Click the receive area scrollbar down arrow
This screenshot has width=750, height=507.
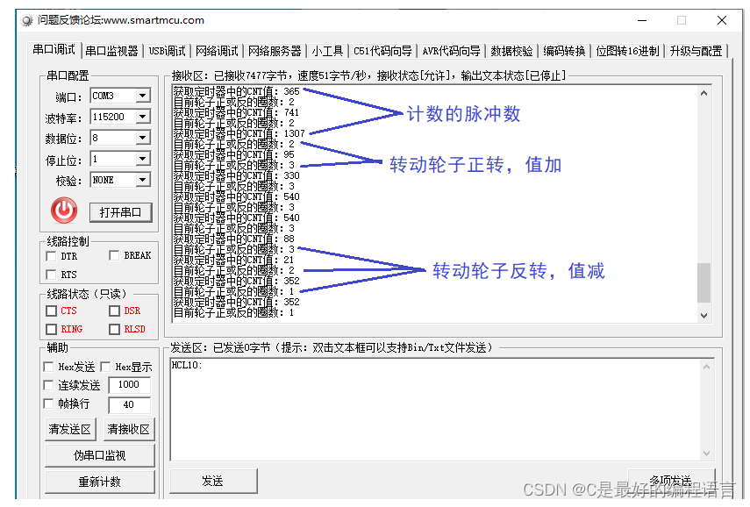point(704,315)
